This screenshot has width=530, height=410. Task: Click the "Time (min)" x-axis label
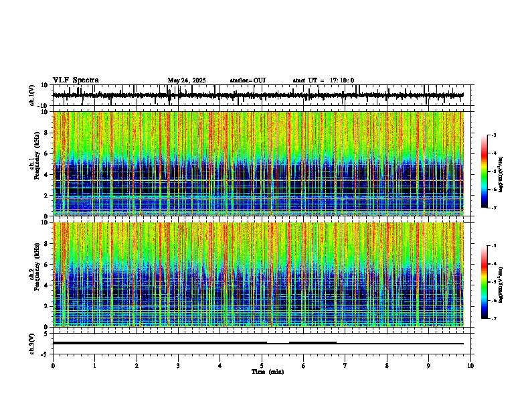click(268, 372)
